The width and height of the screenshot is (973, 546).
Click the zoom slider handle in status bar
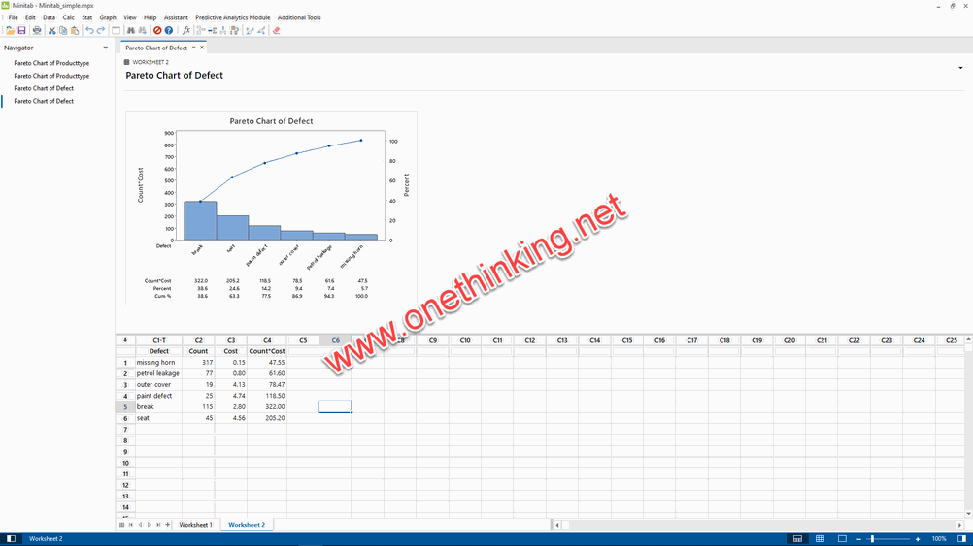pyautogui.click(x=872, y=538)
